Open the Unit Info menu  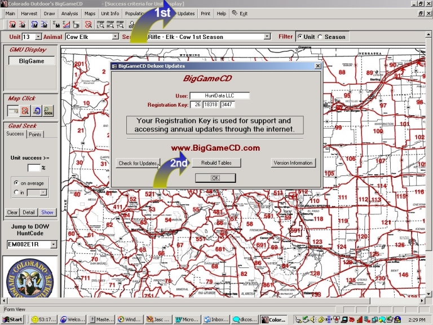point(110,14)
